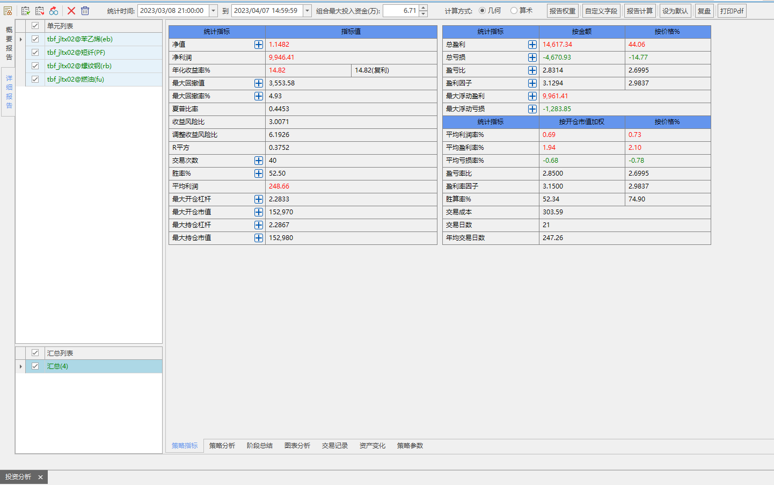This screenshot has height=485, width=774.
Task: Click the clipboard icon with green arrow
Action: pos(25,11)
